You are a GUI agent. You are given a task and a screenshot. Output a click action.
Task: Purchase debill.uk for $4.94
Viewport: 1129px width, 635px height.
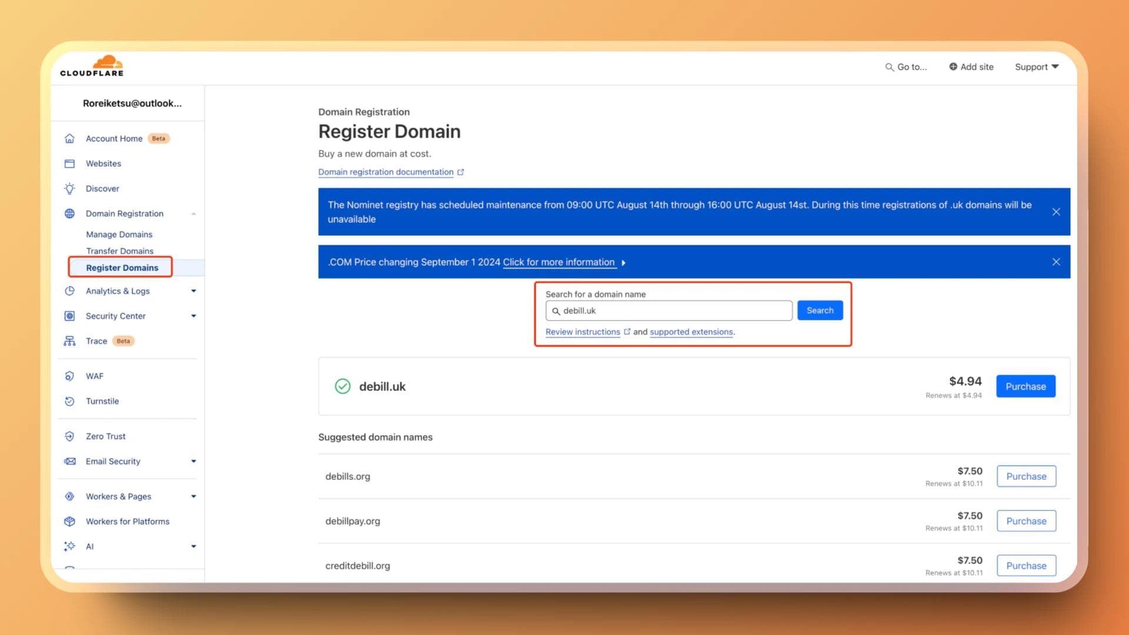(x=1026, y=386)
